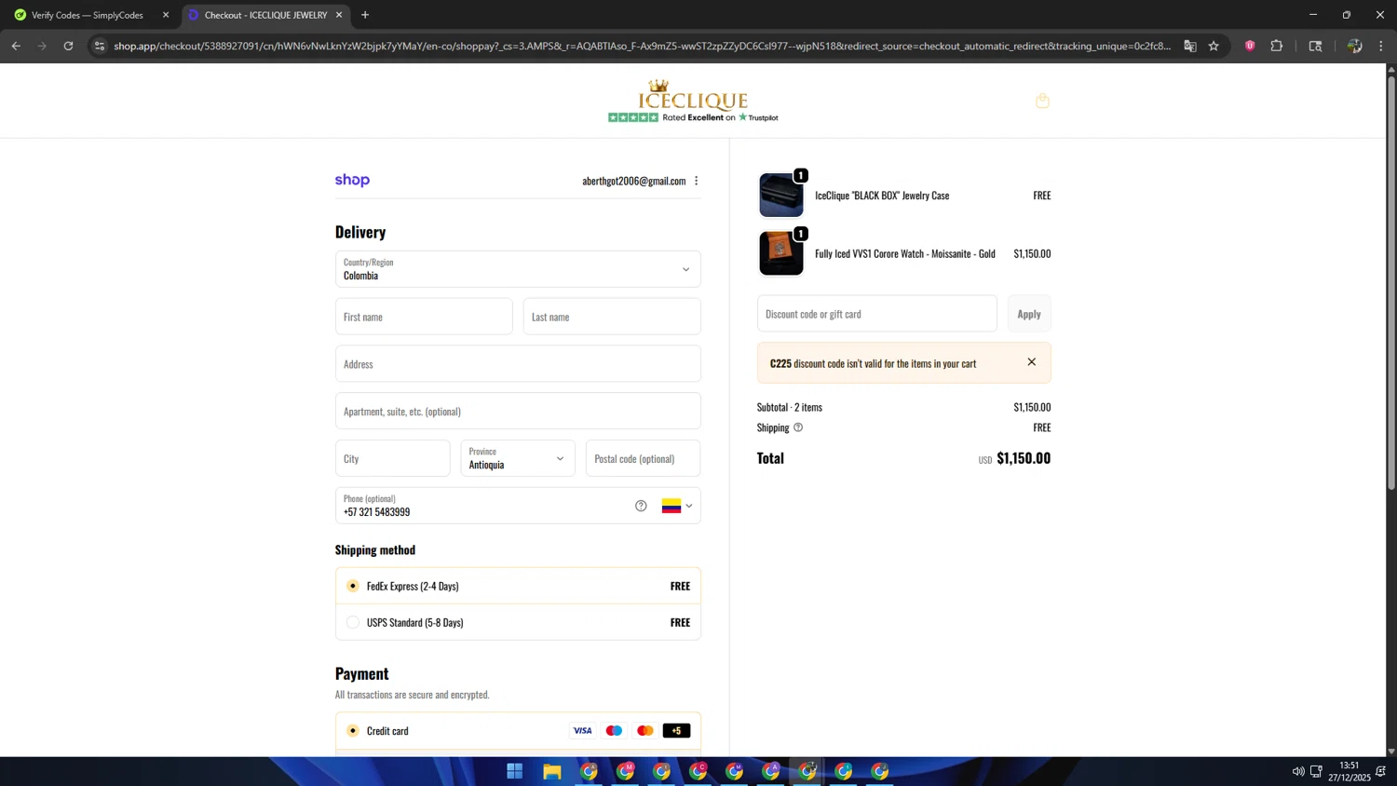The width and height of the screenshot is (1397, 786).
Task: Close the Checkout ICECLIQUE JEWELRY tab
Action: pyautogui.click(x=339, y=15)
